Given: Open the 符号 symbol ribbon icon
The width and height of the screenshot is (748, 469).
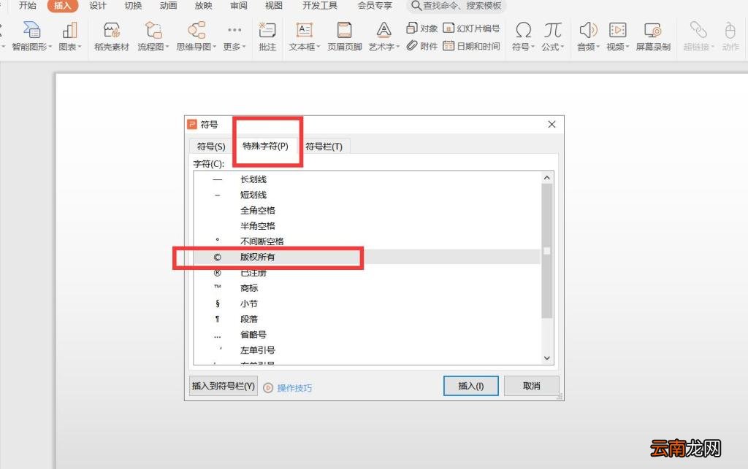Looking at the screenshot, I should tap(523, 30).
